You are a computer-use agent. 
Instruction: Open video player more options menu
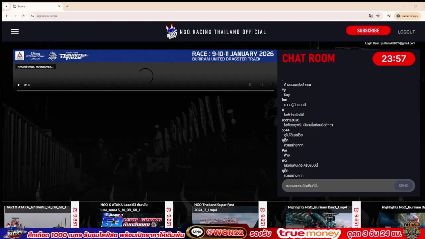[272, 85]
